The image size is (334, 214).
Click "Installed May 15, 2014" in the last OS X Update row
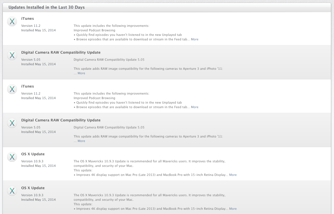point(38,200)
